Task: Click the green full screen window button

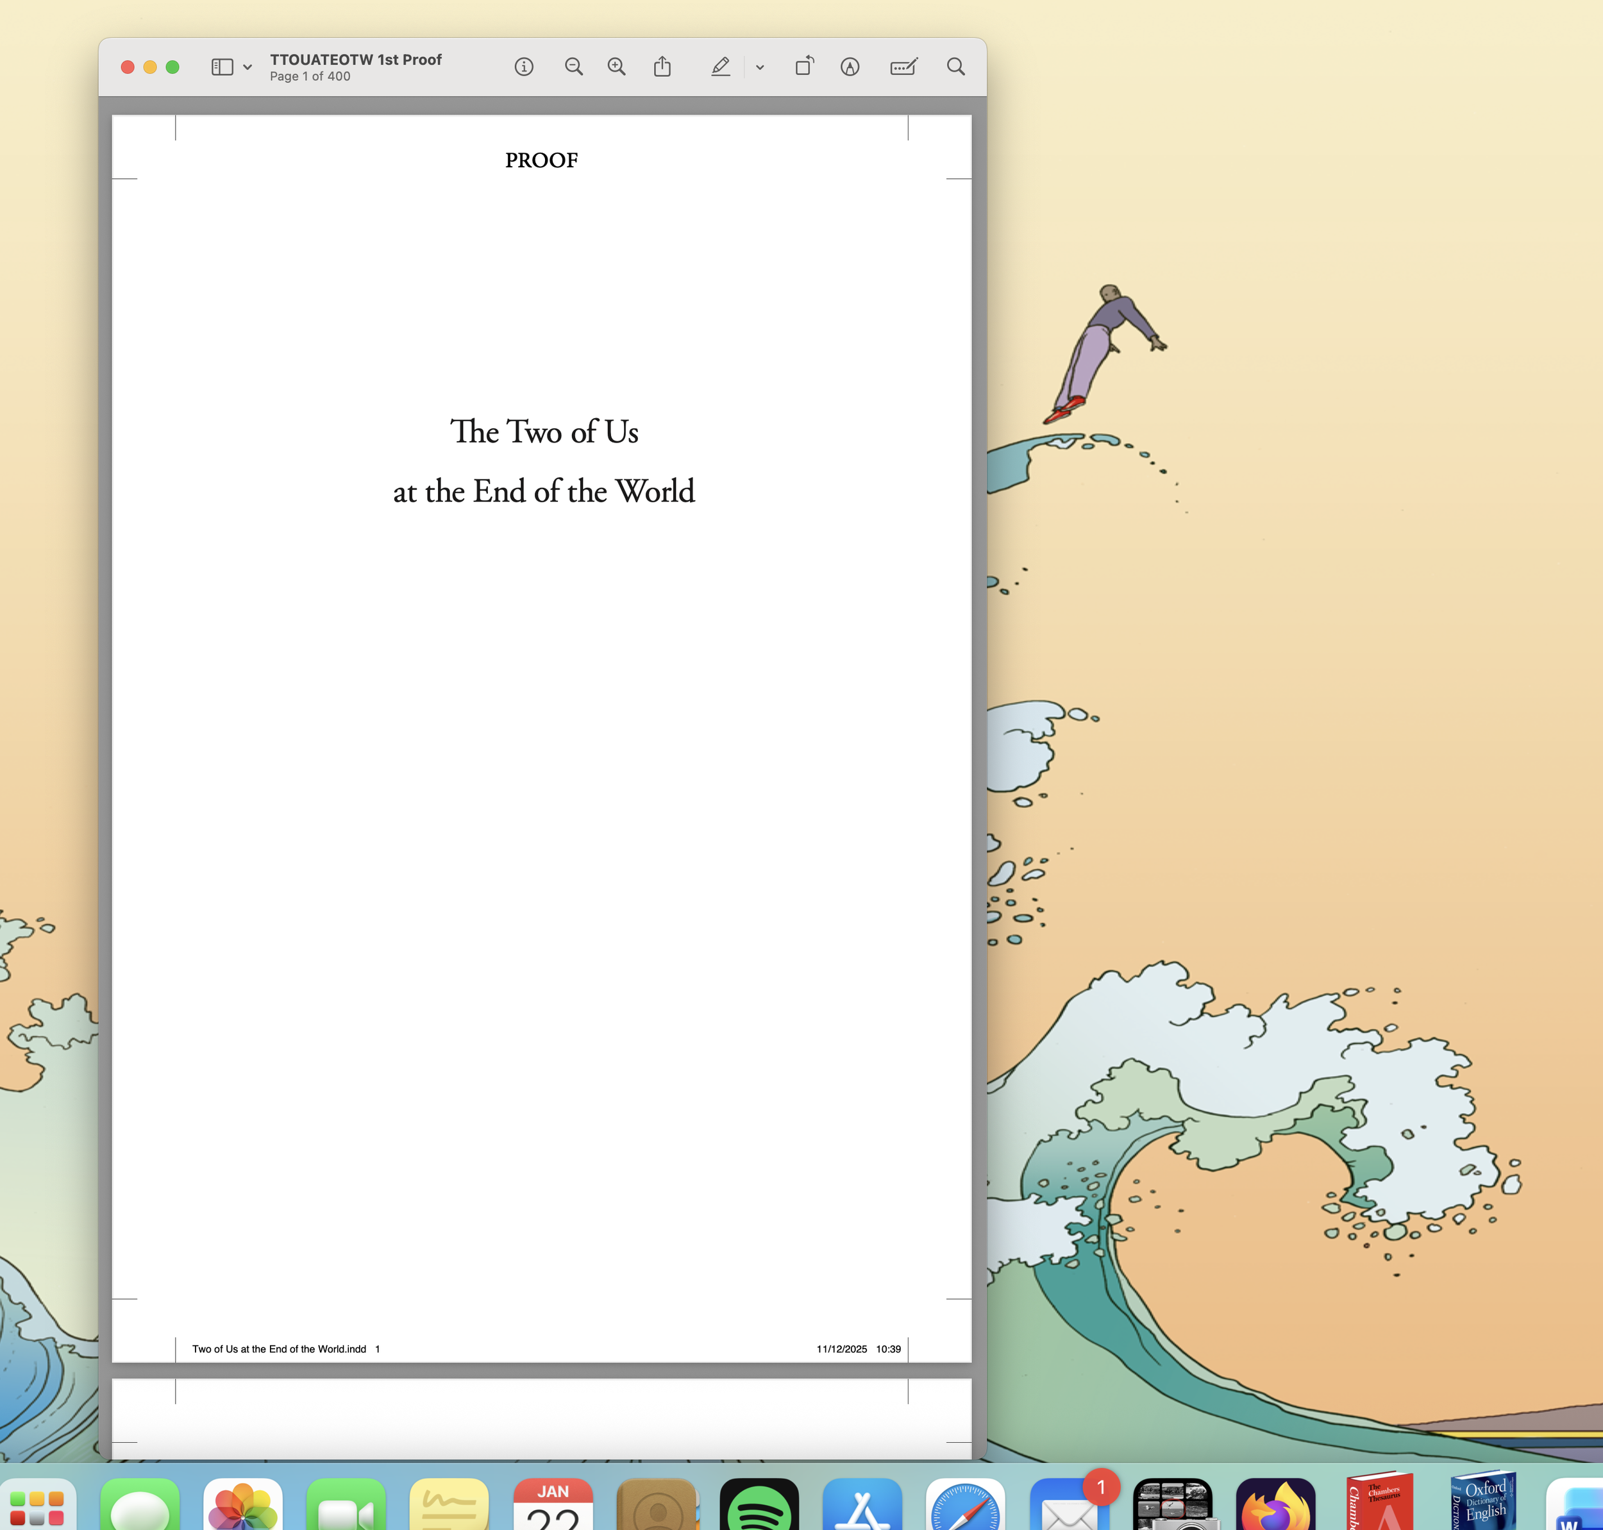Action: pos(172,67)
